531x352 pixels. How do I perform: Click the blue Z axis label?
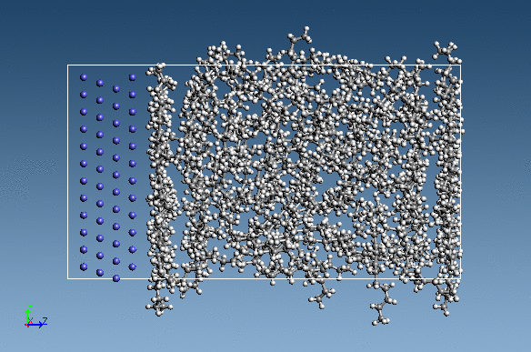click(45, 320)
